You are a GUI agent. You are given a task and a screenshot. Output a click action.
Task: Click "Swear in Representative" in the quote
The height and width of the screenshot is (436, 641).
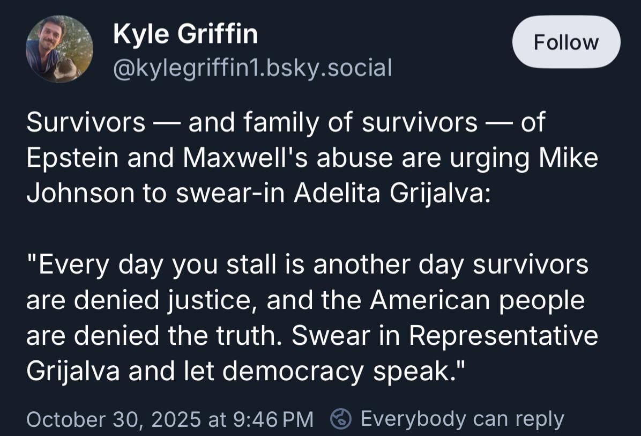click(444, 335)
